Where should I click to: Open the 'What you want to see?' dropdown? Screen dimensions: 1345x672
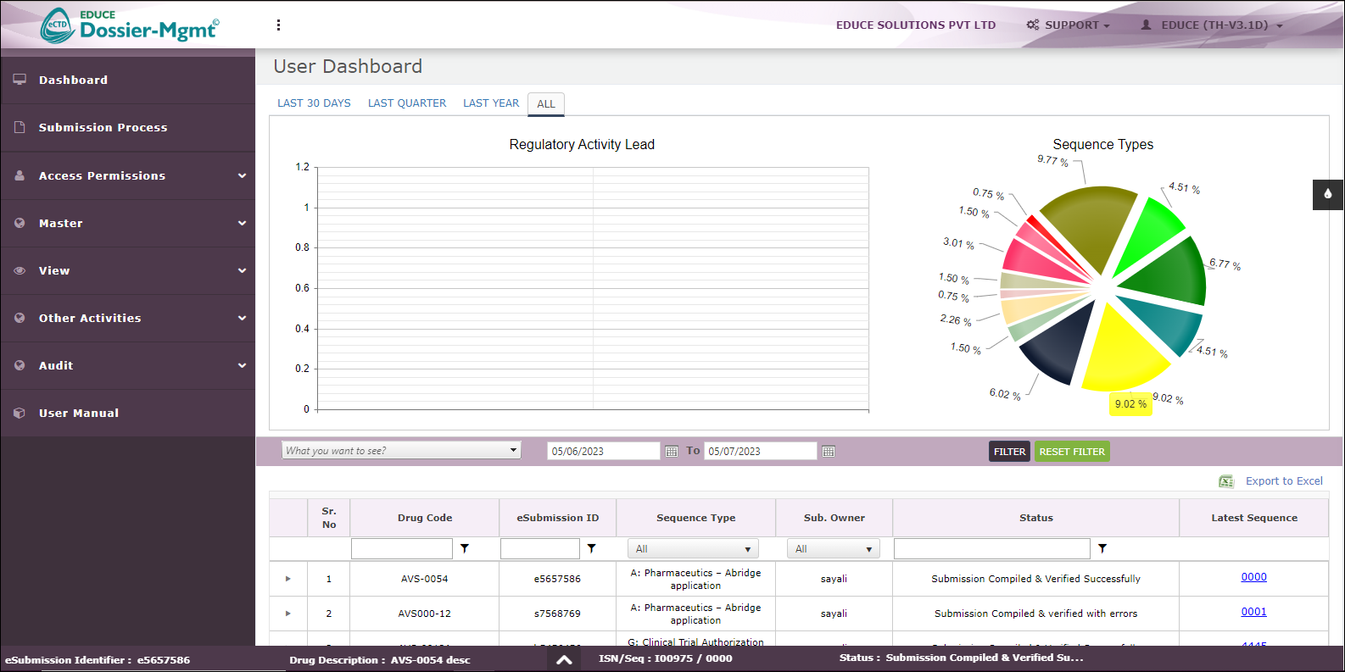coord(401,451)
